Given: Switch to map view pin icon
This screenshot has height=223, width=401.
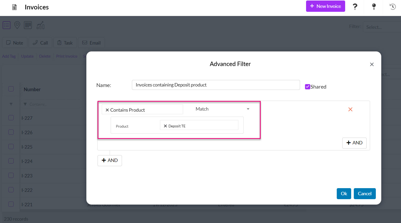Looking at the screenshot, I should point(17,25).
